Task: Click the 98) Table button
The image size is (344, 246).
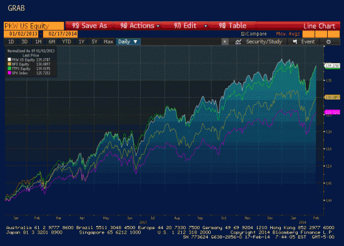Action: point(232,26)
